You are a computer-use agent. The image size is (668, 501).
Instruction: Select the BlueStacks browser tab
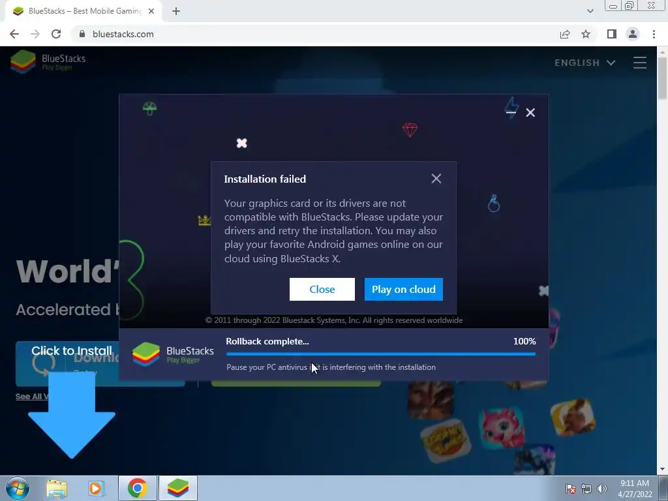pos(83,11)
